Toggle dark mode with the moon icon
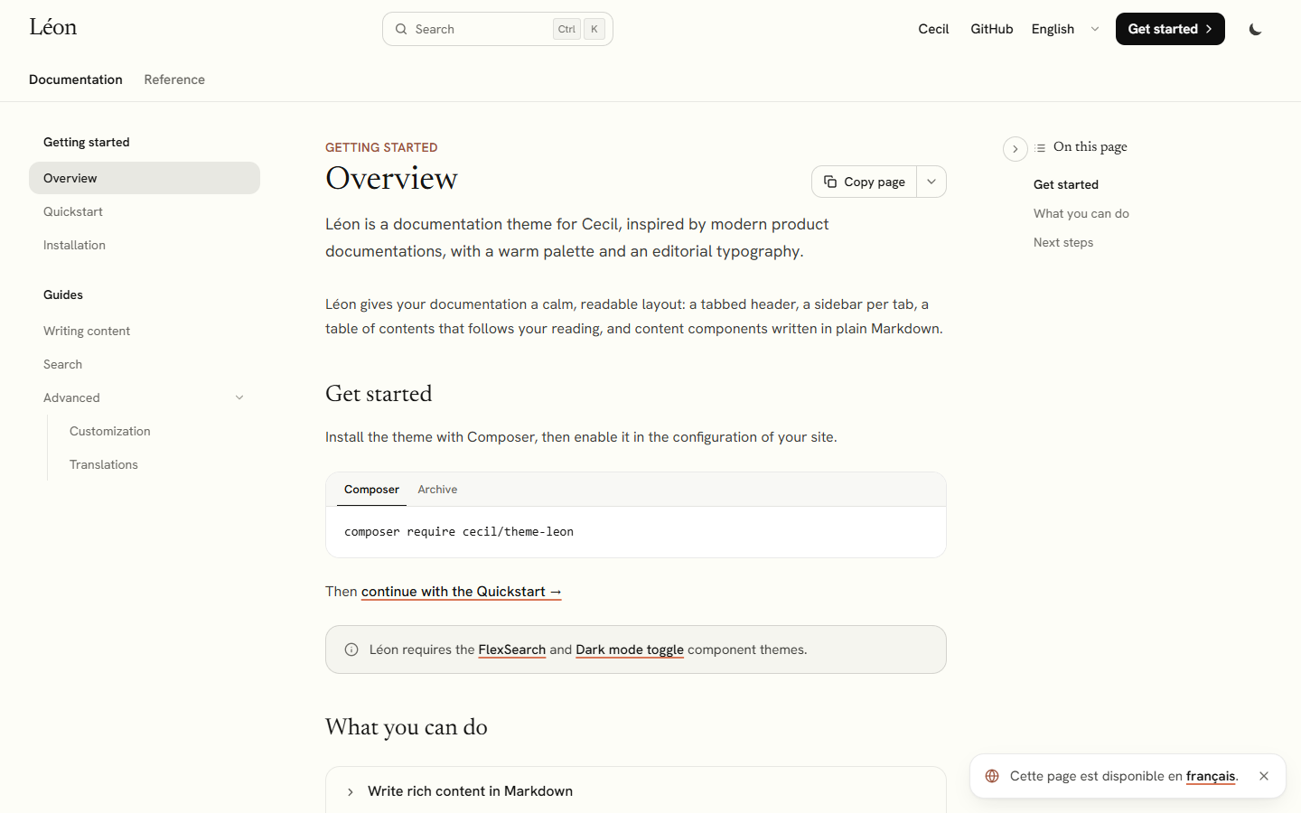Viewport: 1301px width, 813px height. tap(1255, 29)
